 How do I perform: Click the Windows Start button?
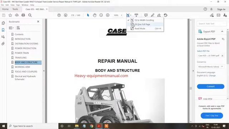3,126
